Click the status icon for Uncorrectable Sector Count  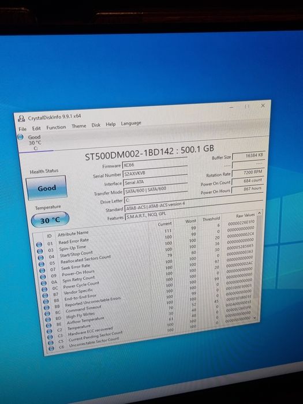click(51, 348)
